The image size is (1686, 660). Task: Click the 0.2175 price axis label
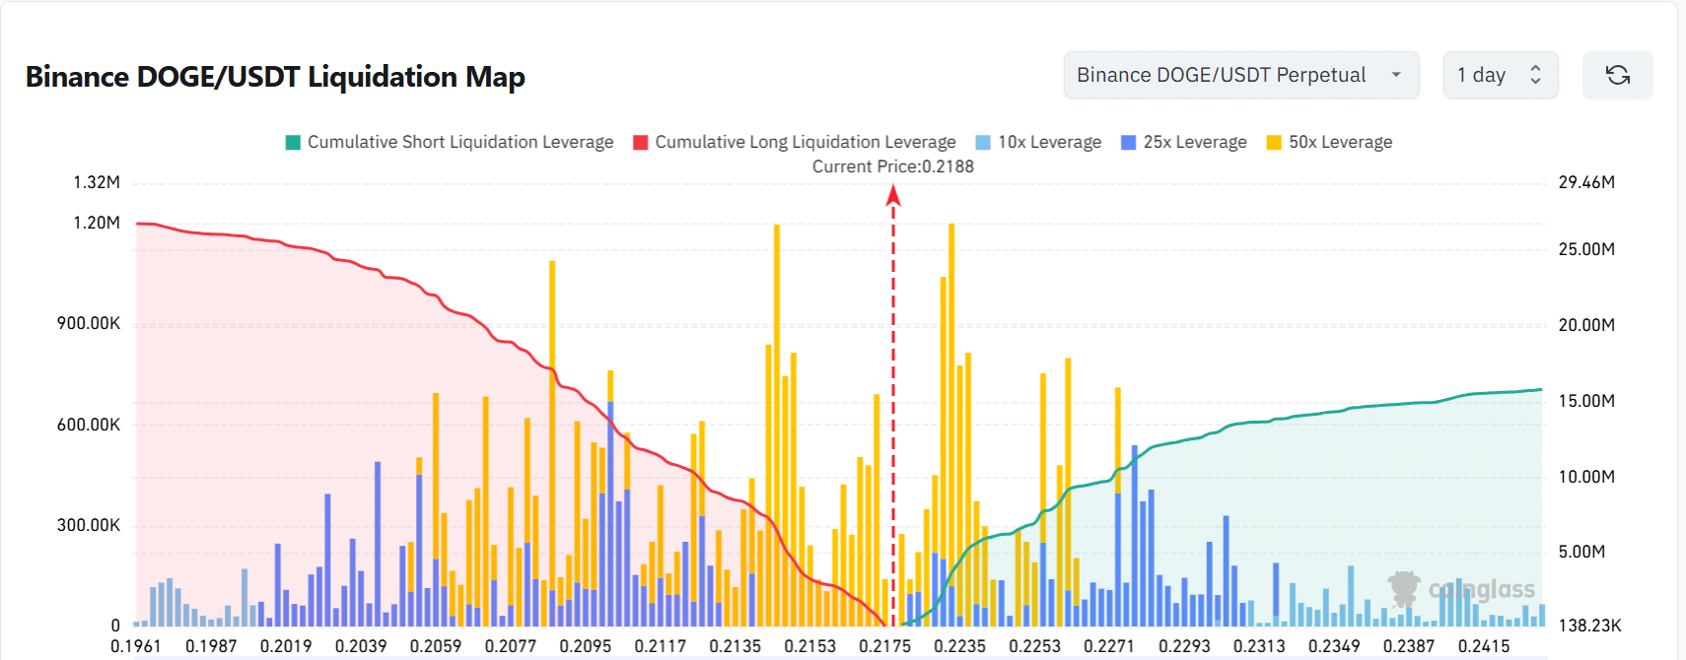click(x=884, y=646)
